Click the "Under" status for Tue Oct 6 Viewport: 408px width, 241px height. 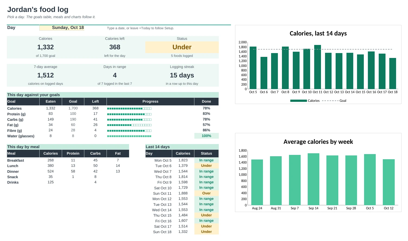point(206,166)
